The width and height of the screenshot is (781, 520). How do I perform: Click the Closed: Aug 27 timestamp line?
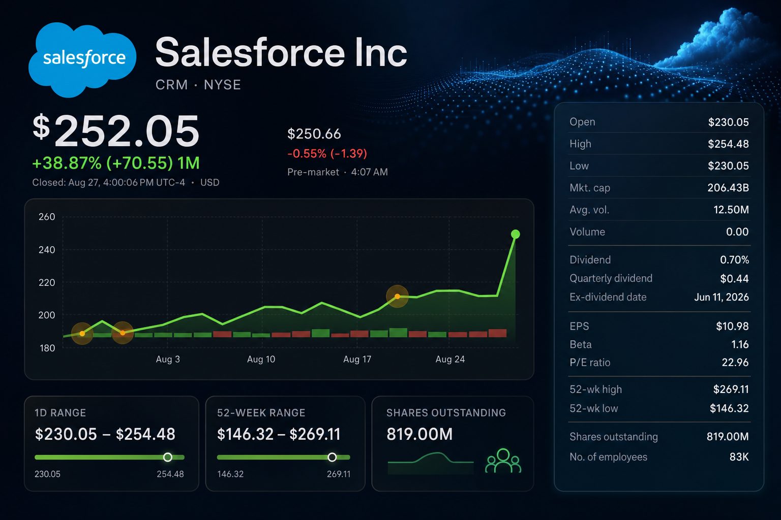click(126, 182)
